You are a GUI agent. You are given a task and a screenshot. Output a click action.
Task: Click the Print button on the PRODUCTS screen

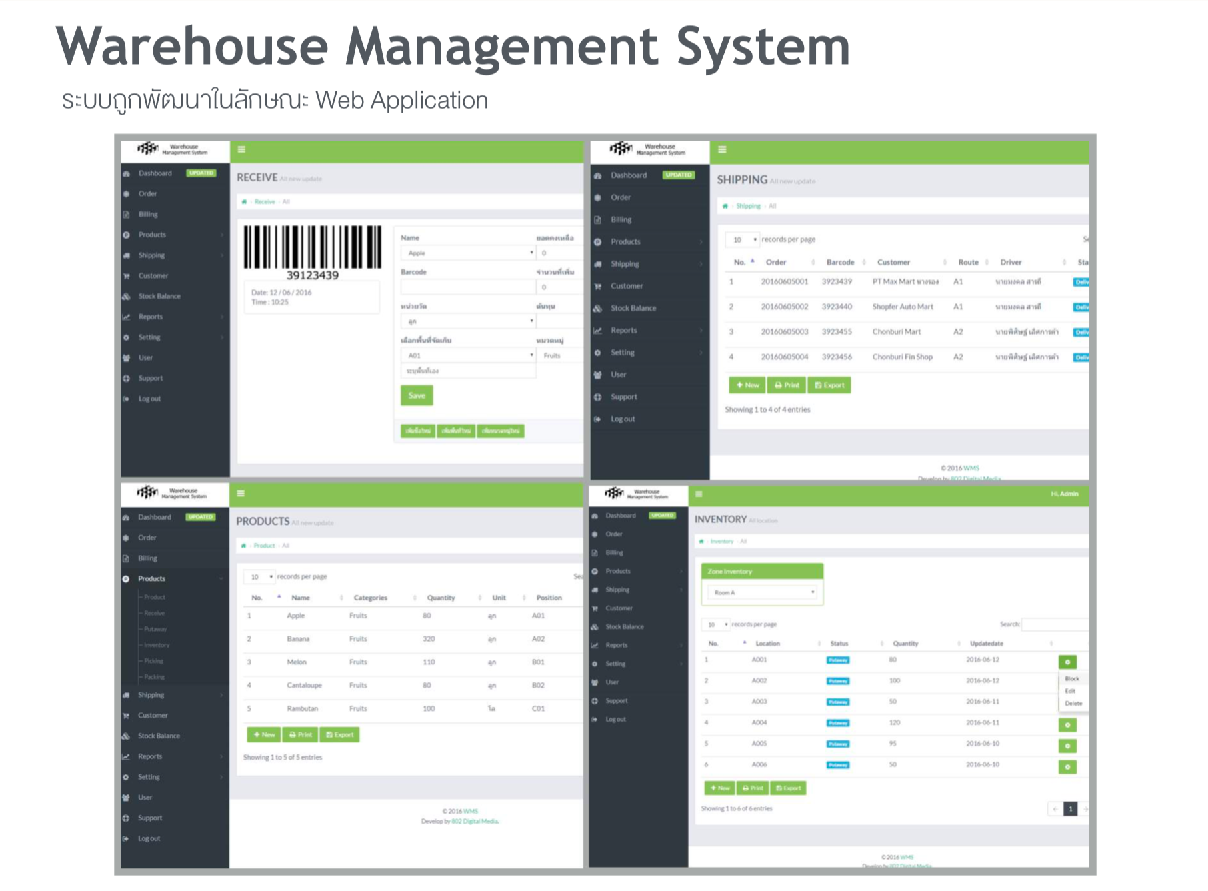[301, 735]
